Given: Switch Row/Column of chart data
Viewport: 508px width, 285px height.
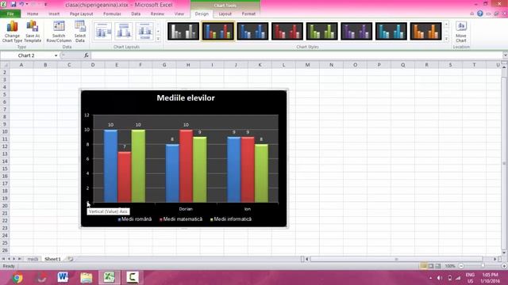Looking at the screenshot, I should click(59, 32).
